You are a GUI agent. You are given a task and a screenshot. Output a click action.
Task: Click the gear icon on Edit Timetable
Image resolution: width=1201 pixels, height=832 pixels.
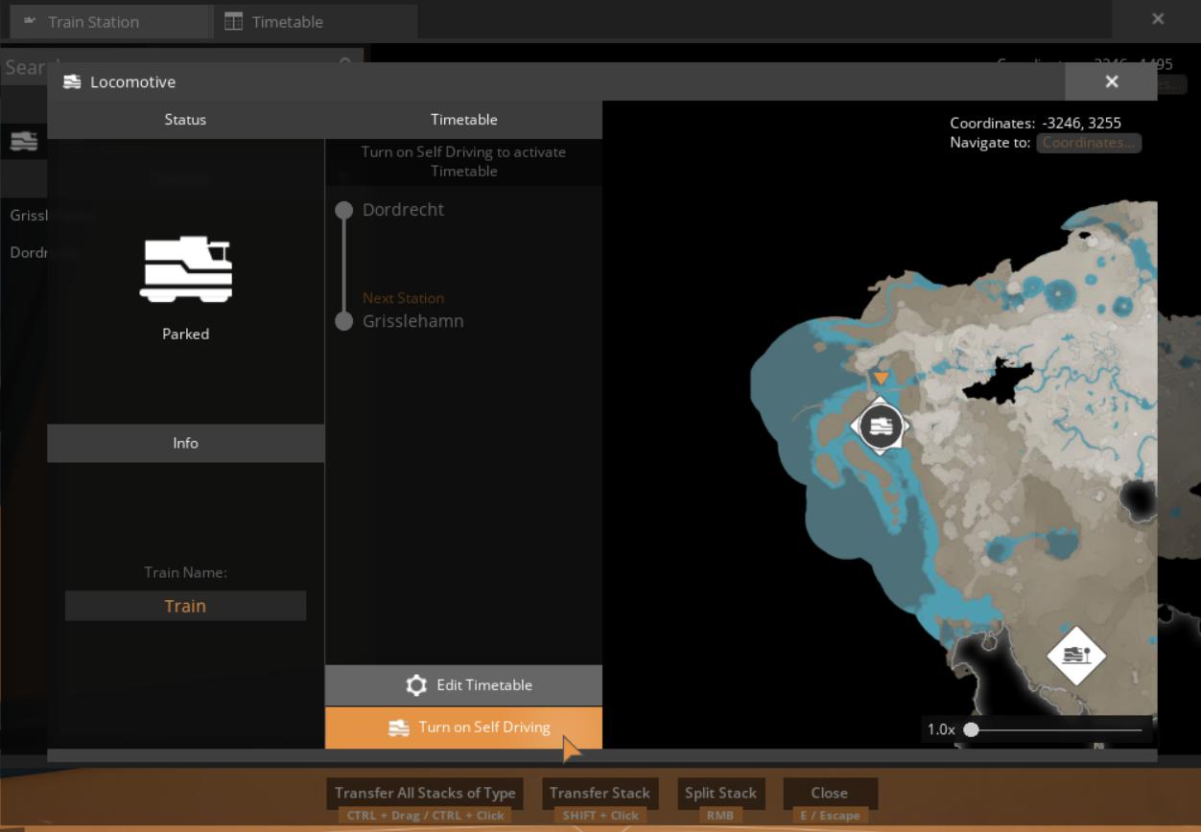click(416, 685)
